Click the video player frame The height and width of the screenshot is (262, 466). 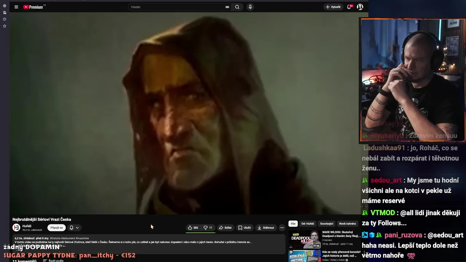pyautogui.click(x=184, y=113)
